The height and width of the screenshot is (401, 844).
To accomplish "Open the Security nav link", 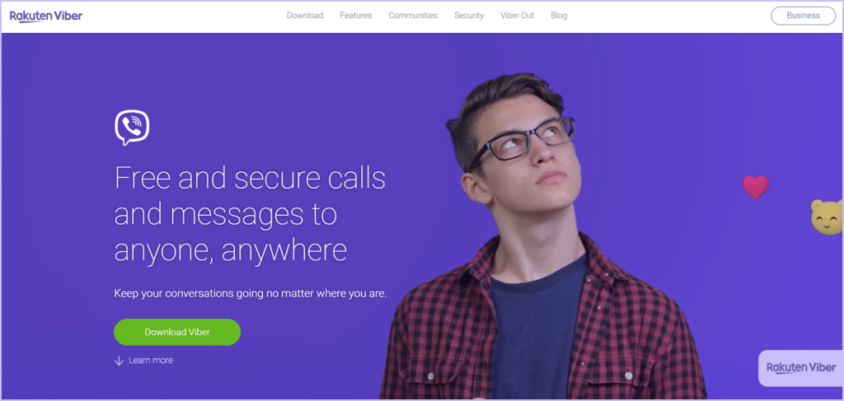I will [x=469, y=16].
